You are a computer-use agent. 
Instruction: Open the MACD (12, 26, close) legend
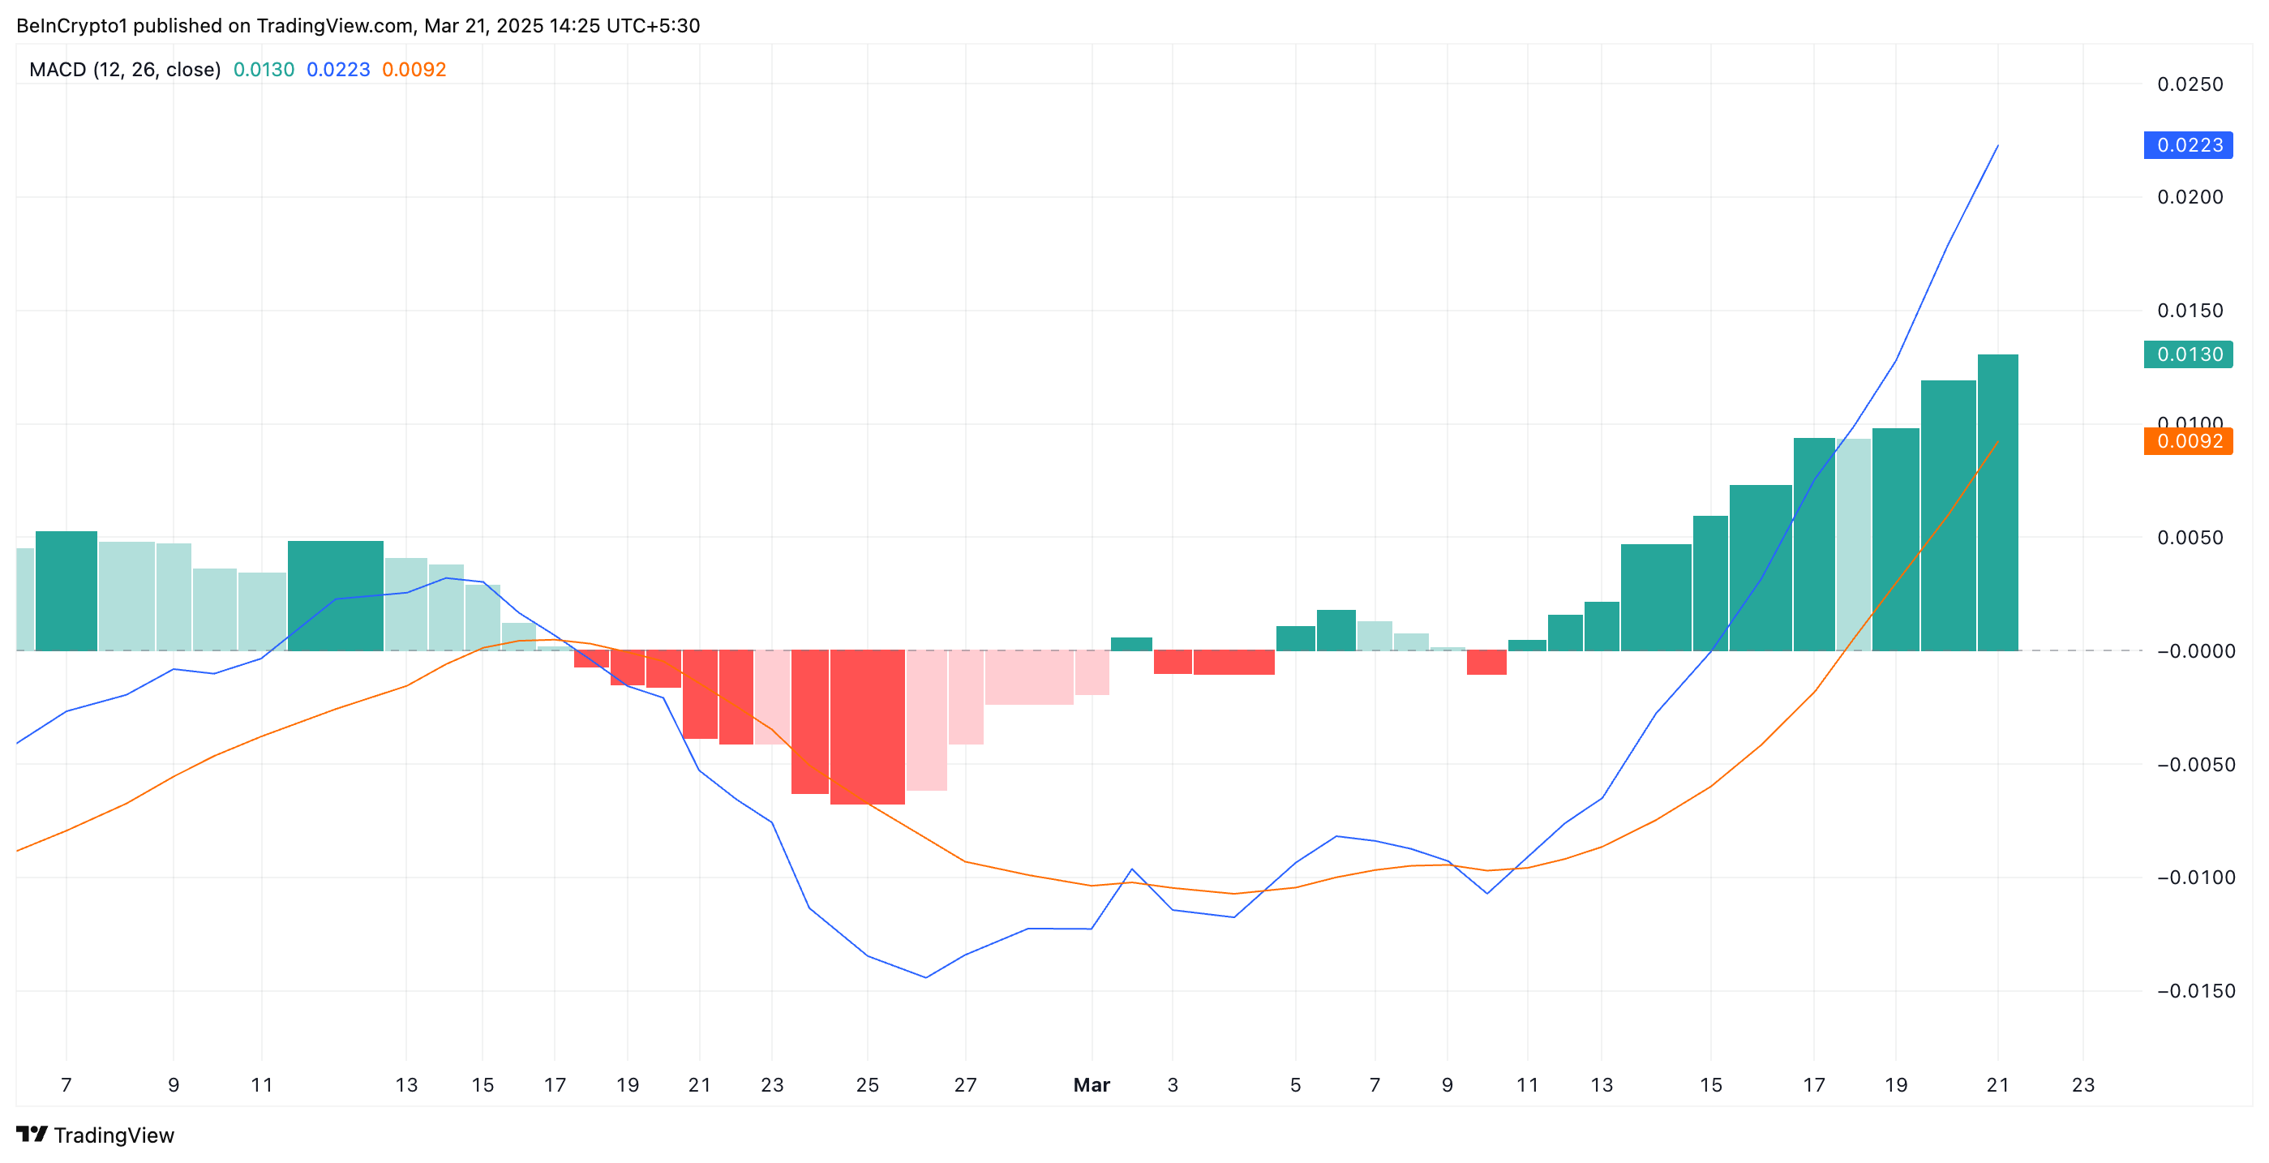[x=125, y=70]
